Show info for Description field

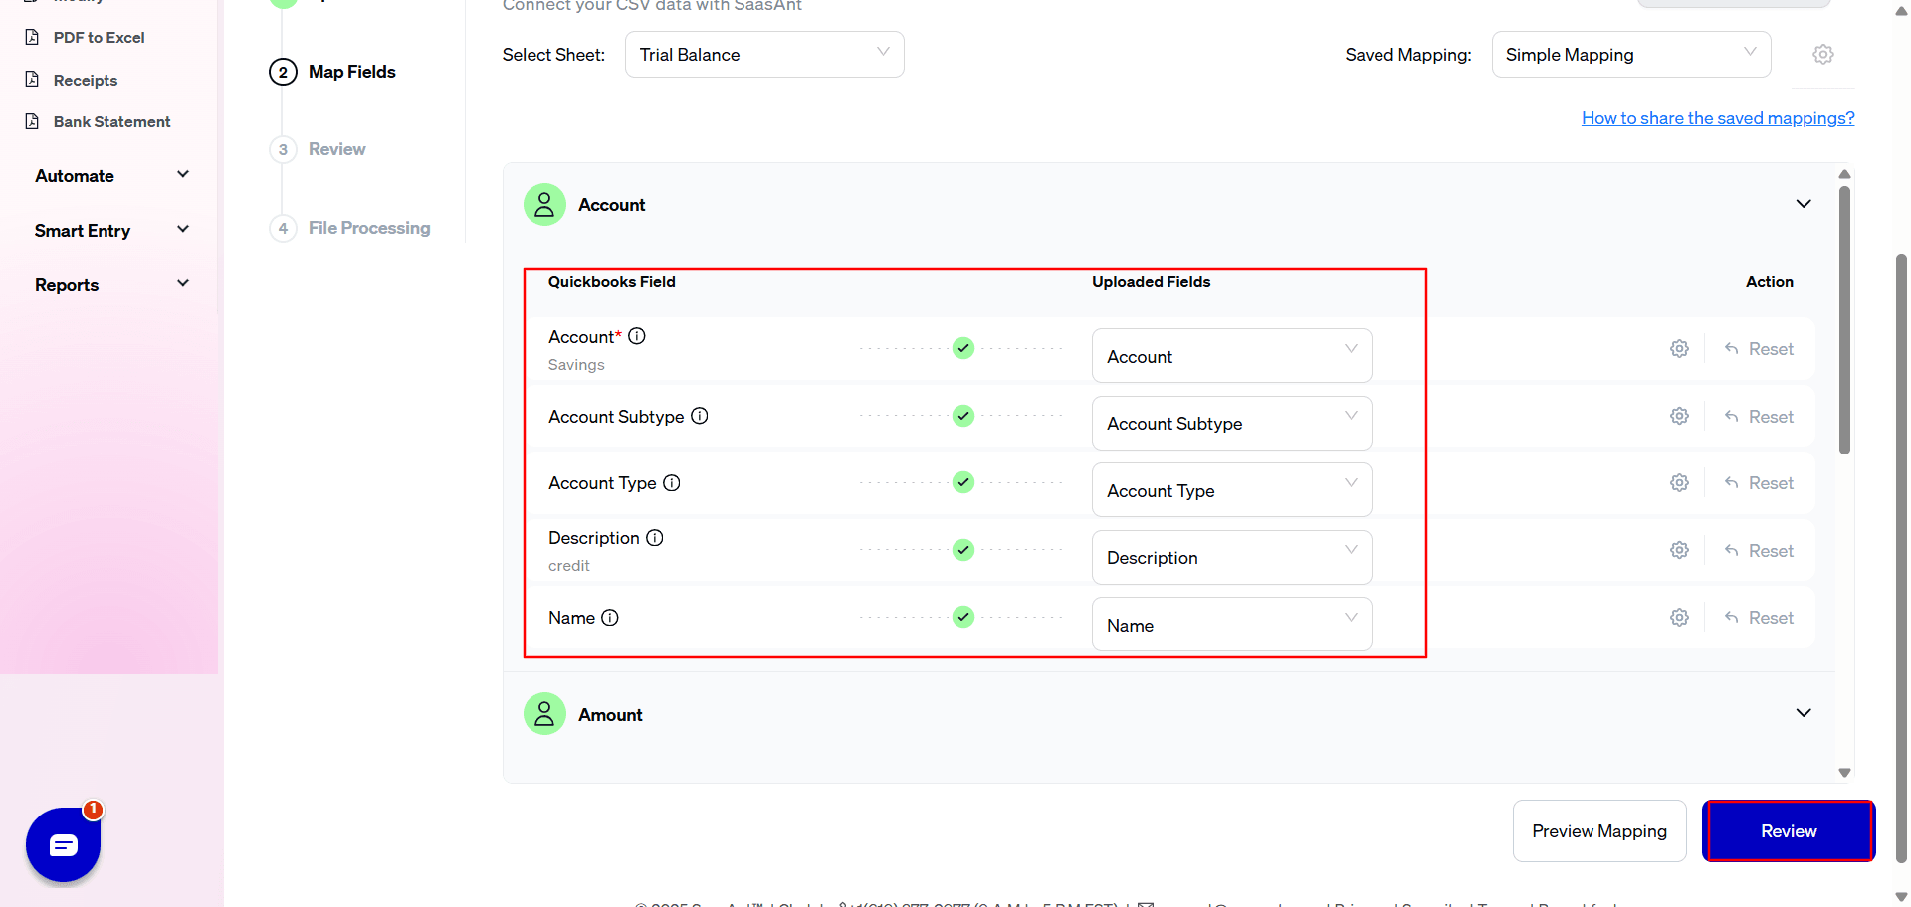point(655,538)
